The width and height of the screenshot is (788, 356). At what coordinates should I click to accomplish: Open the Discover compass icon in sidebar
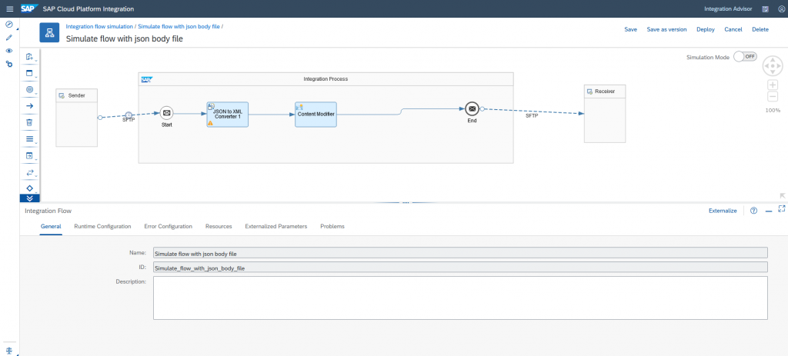click(x=9, y=25)
